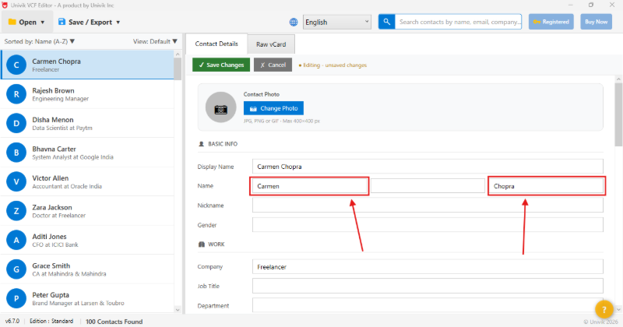This screenshot has height=327, width=623.
Task: Open the Open menu dropdown
Action: coord(26,23)
